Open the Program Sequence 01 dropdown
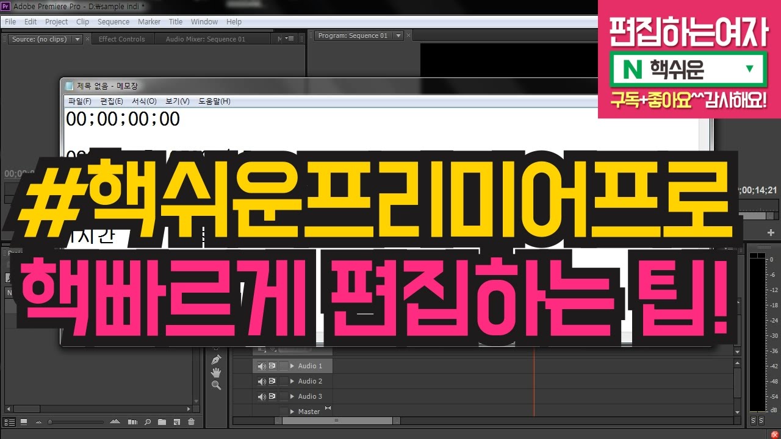Viewport: 781px width, 439px height. [x=398, y=35]
